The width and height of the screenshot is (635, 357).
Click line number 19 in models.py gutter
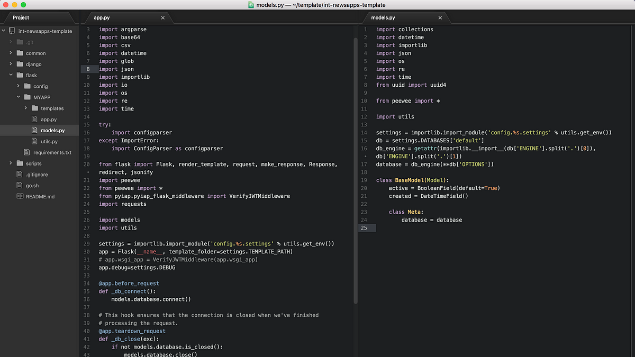(364, 180)
